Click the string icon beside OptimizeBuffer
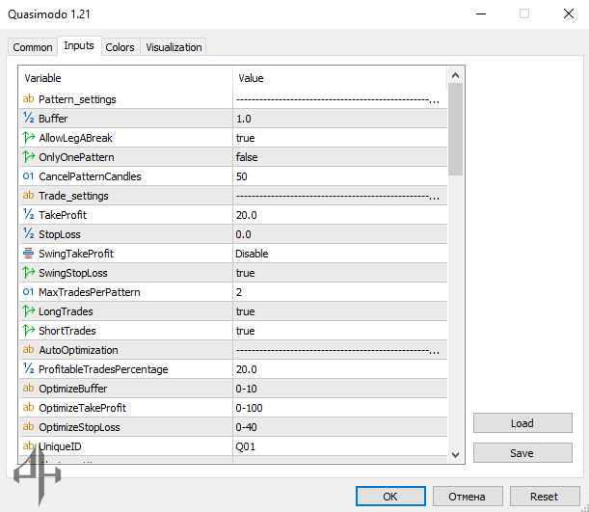Screen dimensions: 589x512 28,388
